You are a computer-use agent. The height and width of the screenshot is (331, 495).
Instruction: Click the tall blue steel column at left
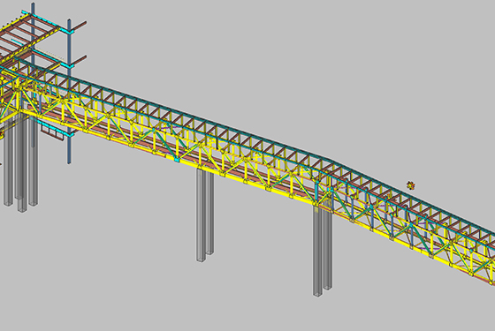(x=69, y=92)
